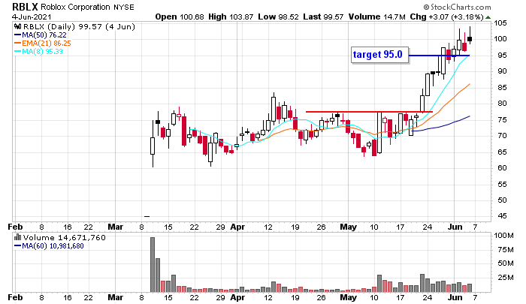Click the NYSE exchange label
Screen dimensions: 526x304
124,7
